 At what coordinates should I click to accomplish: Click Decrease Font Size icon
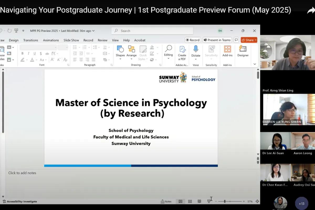click(x=59, y=60)
